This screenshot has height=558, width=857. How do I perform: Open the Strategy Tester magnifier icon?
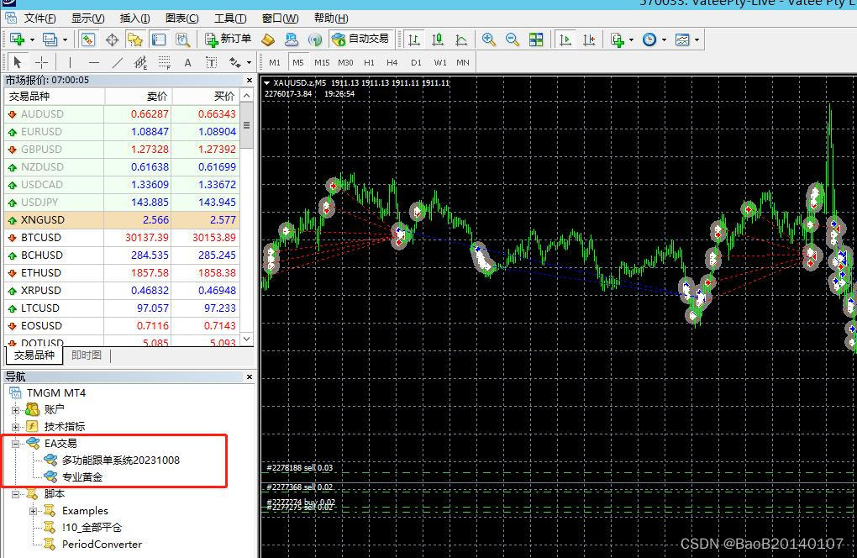coord(182,39)
